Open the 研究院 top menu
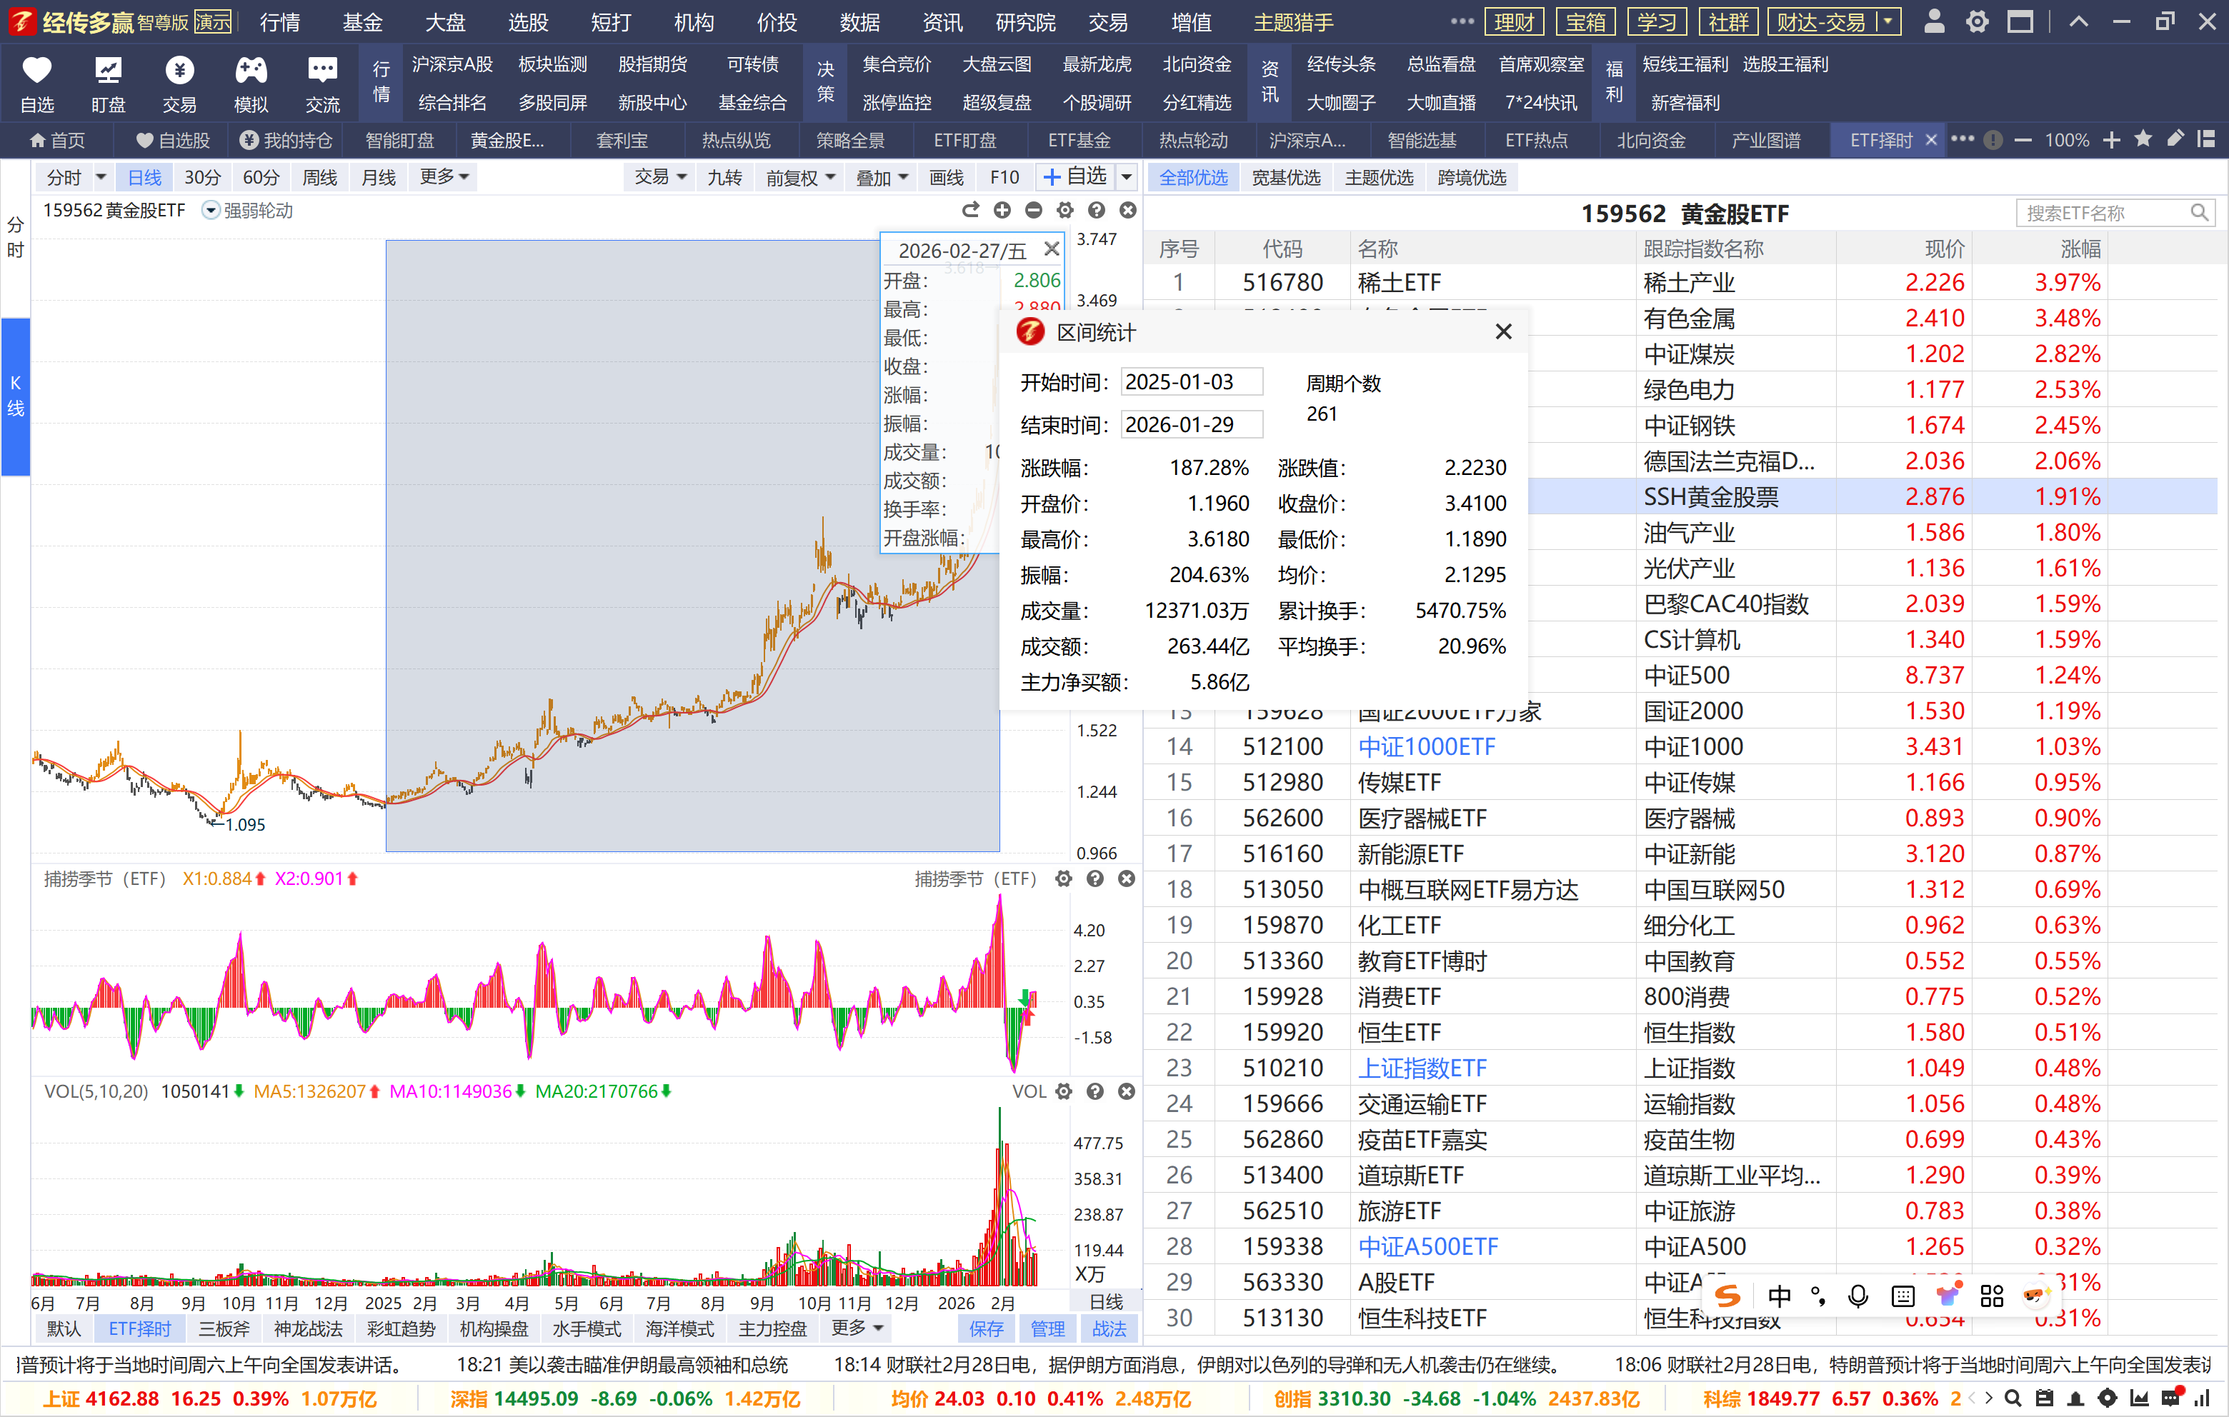Screen dimensions: 2229x1417 click(x=1024, y=21)
